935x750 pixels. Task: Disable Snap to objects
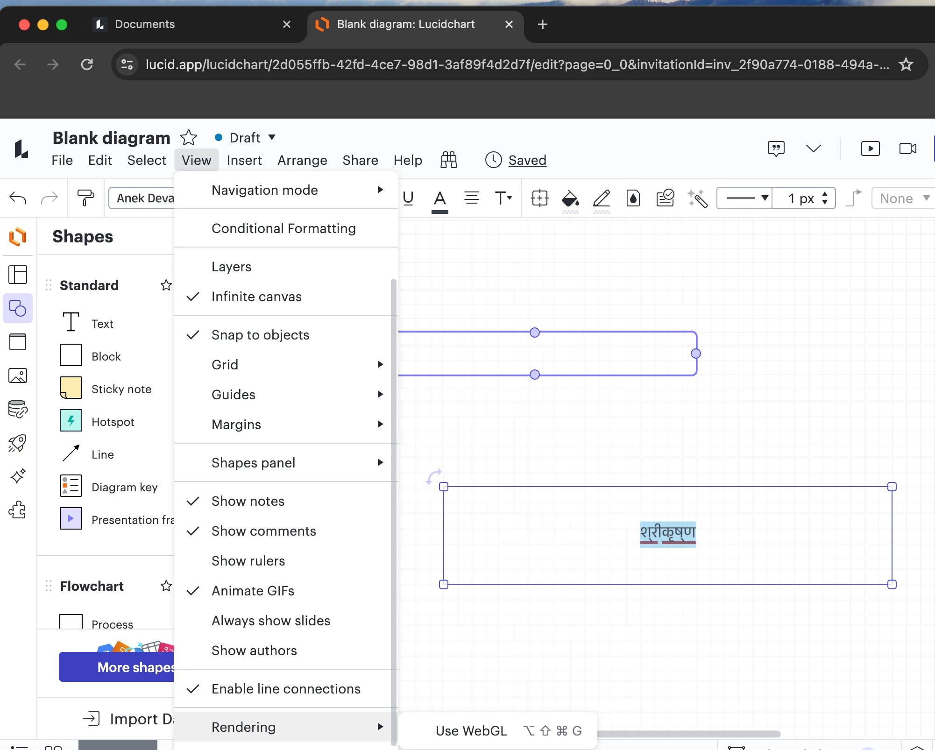tap(260, 335)
